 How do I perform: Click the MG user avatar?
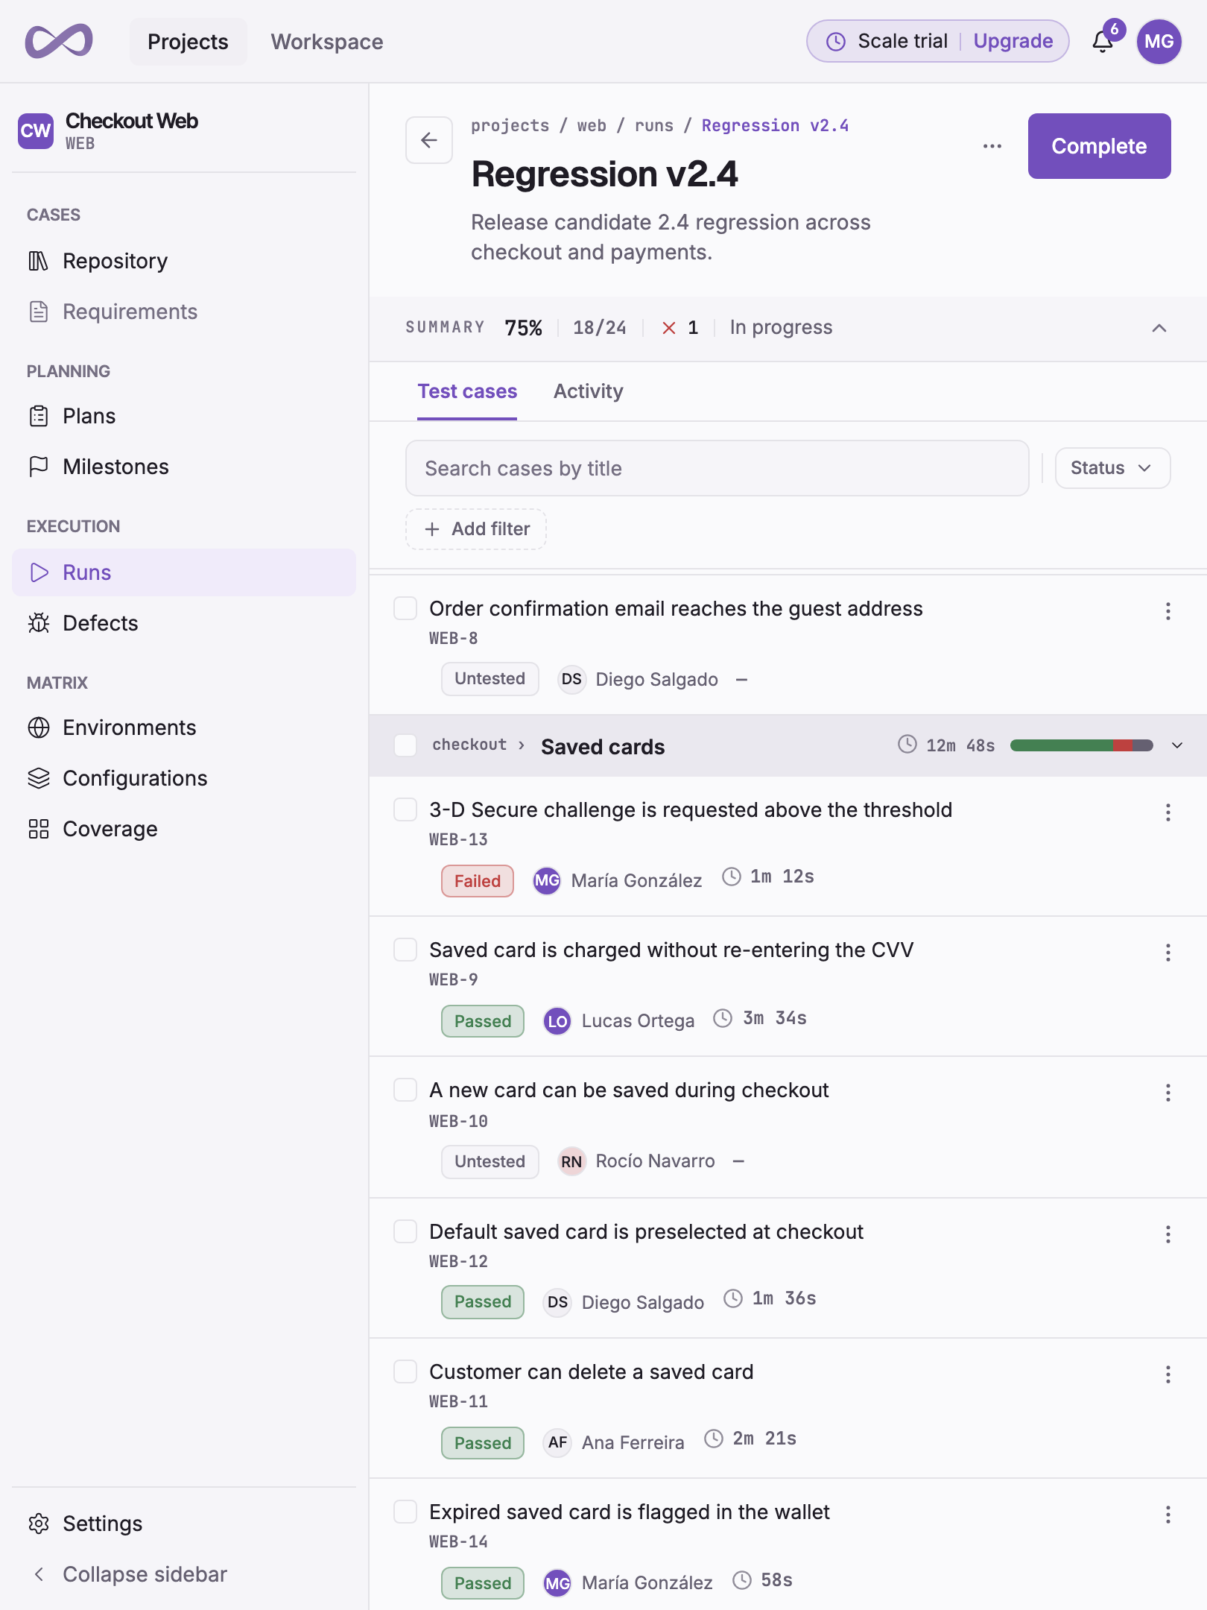(x=1159, y=42)
